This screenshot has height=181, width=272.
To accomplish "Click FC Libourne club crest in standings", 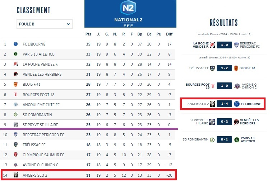I will [x=15, y=44].
